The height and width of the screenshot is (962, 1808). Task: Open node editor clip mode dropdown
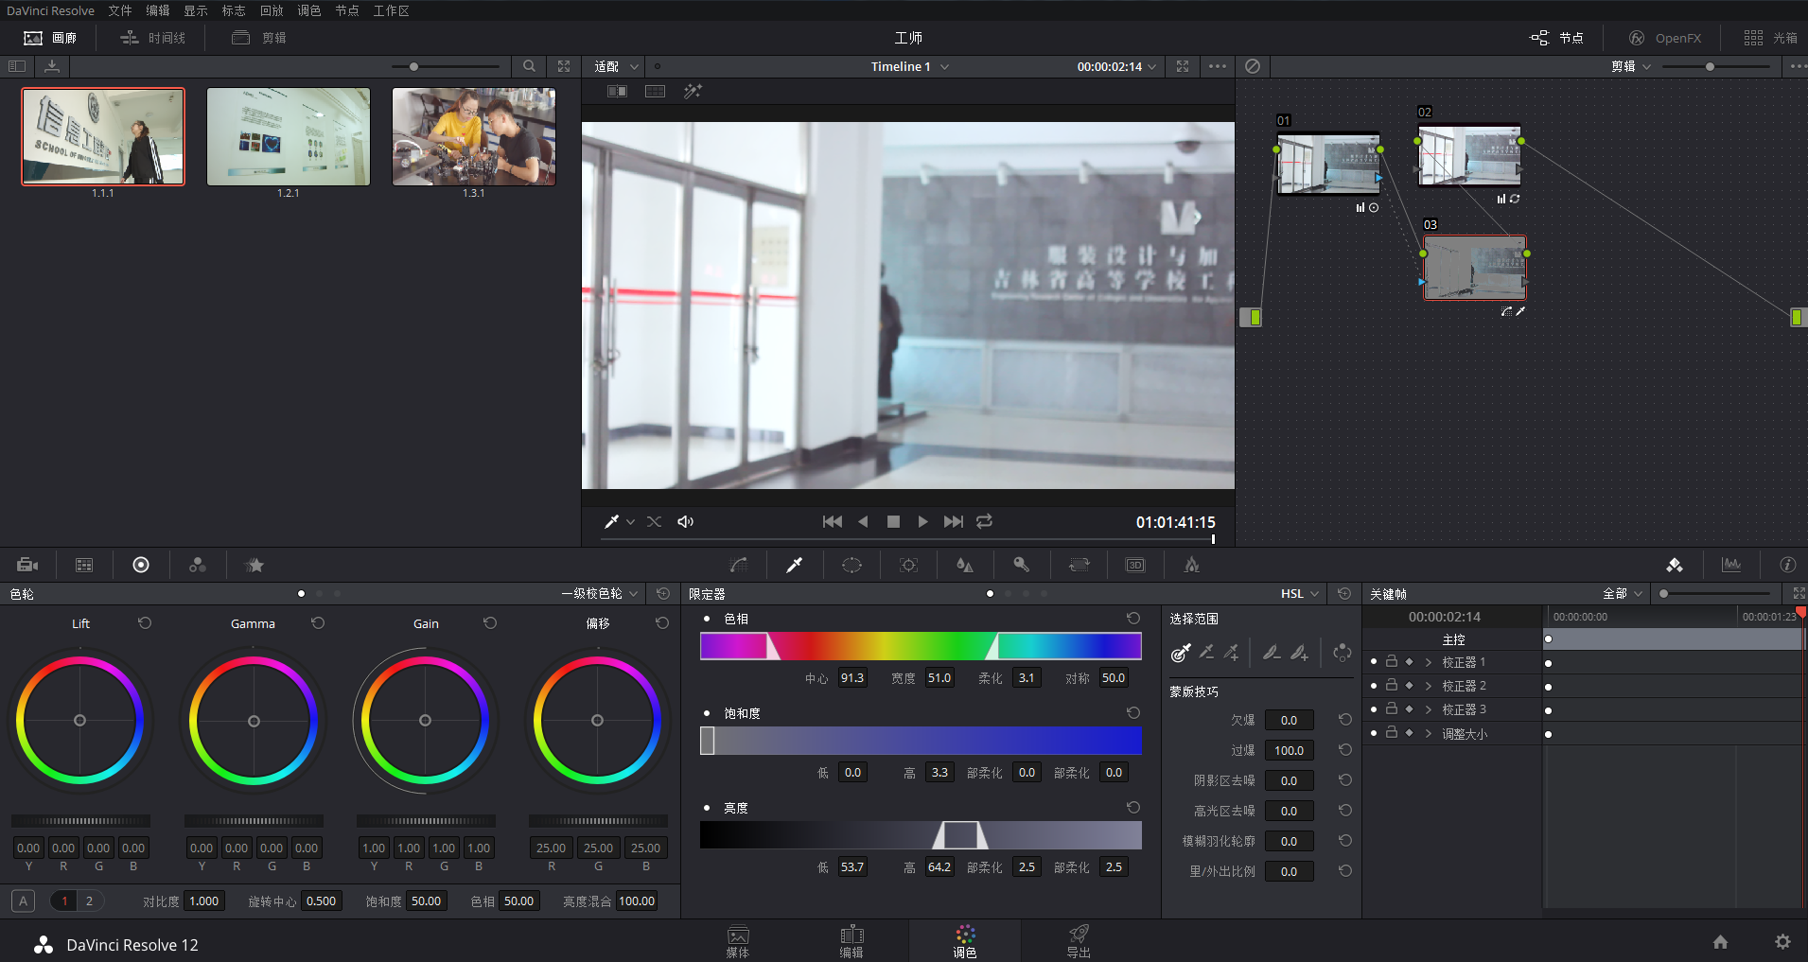click(1632, 66)
